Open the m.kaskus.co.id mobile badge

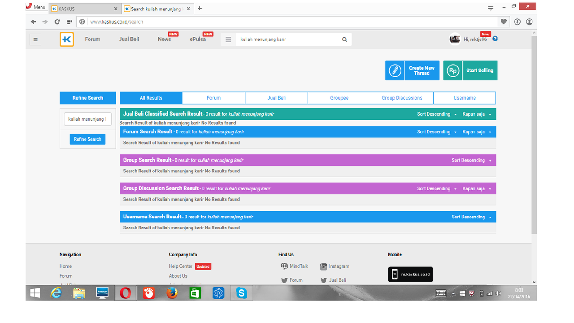410,274
